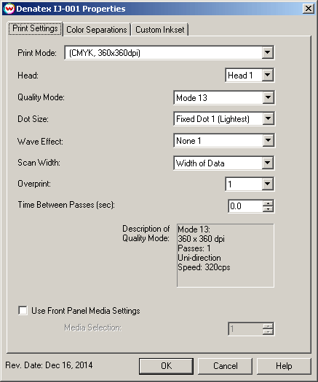Click the Fixed Dot 1 (Lightest) value

pos(212,119)
